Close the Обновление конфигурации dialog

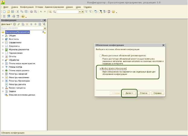click(x=163, y=45)
